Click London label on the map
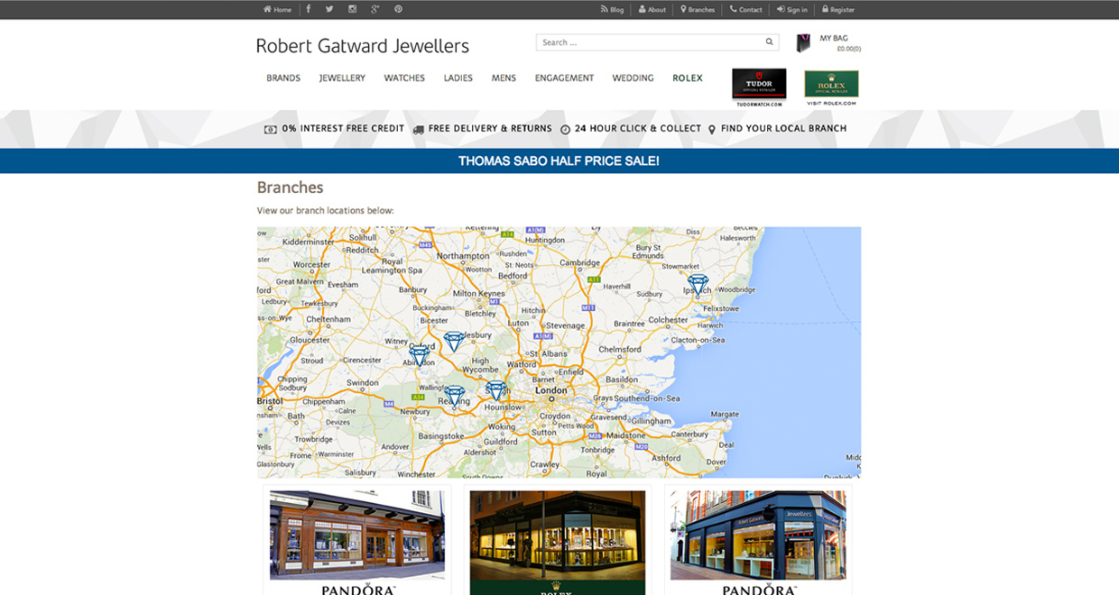This screenshot has height=595, width=1119. click(x=551, y=390)
